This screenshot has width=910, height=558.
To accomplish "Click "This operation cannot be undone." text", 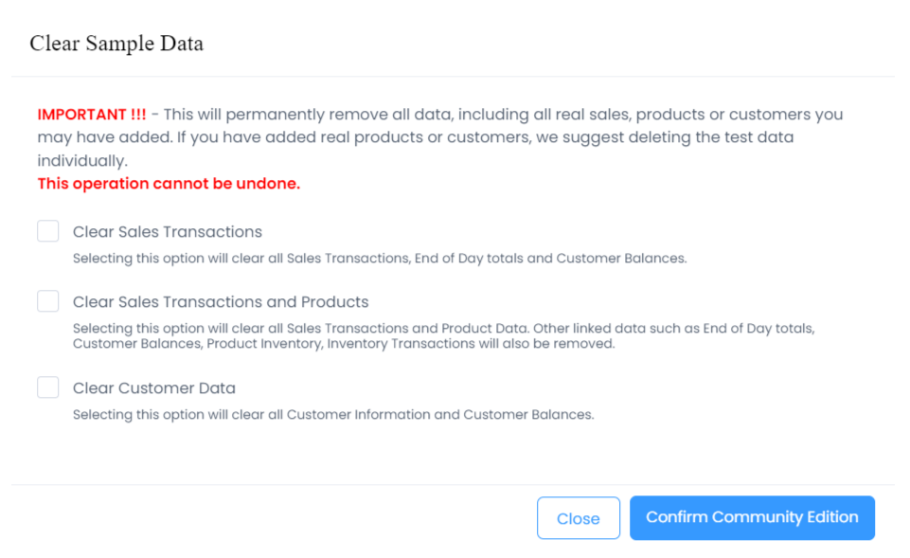I will pos(169,184).
